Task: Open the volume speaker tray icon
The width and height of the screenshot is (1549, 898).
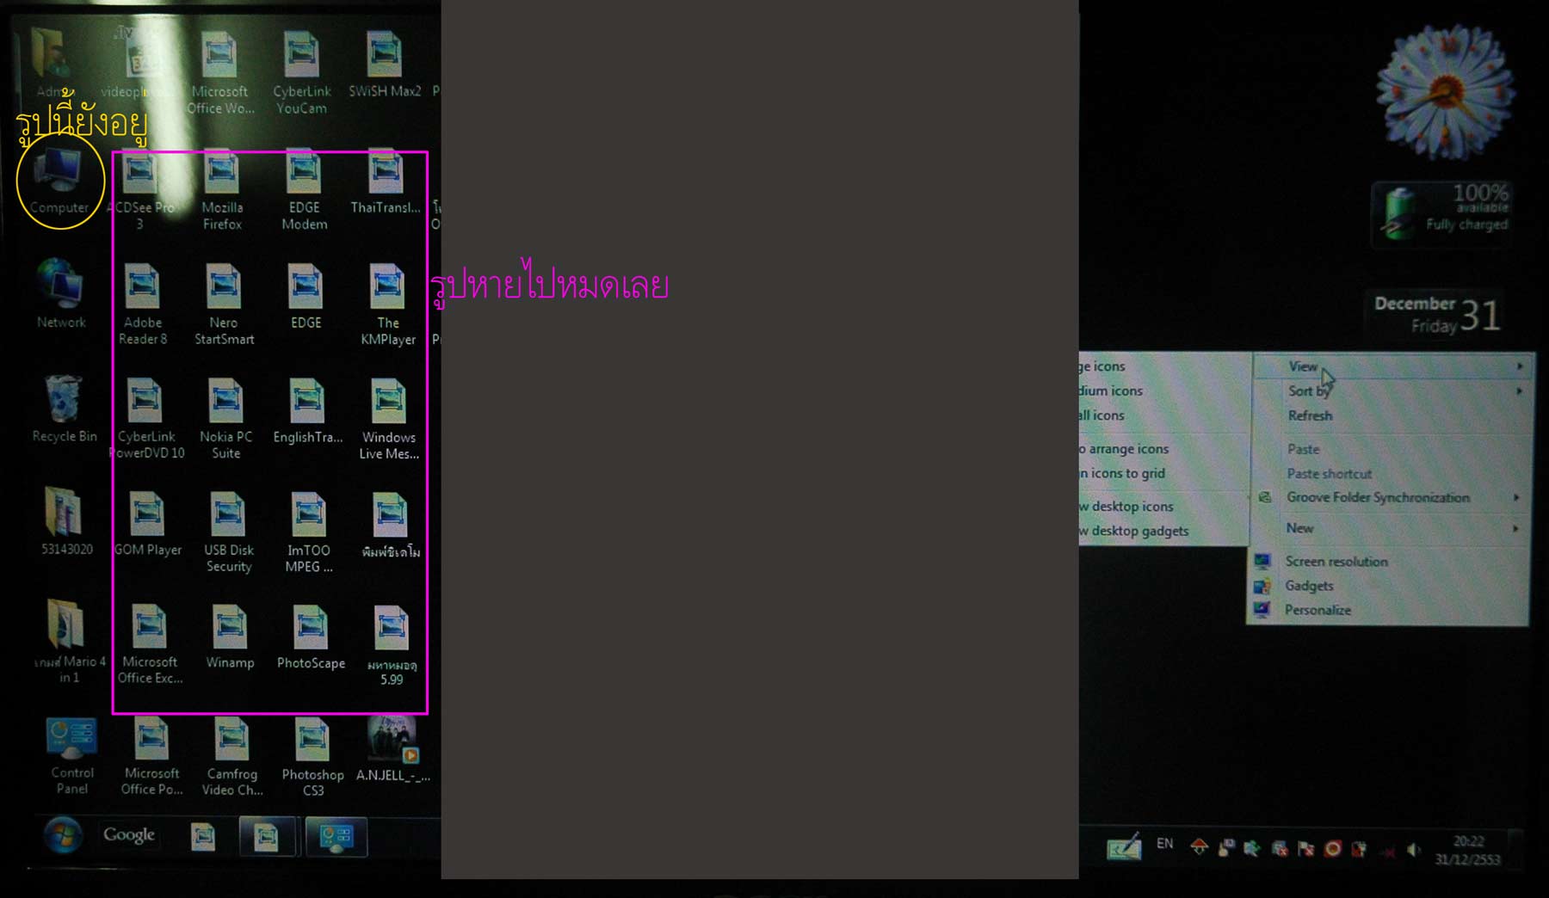Action: 1413,850
